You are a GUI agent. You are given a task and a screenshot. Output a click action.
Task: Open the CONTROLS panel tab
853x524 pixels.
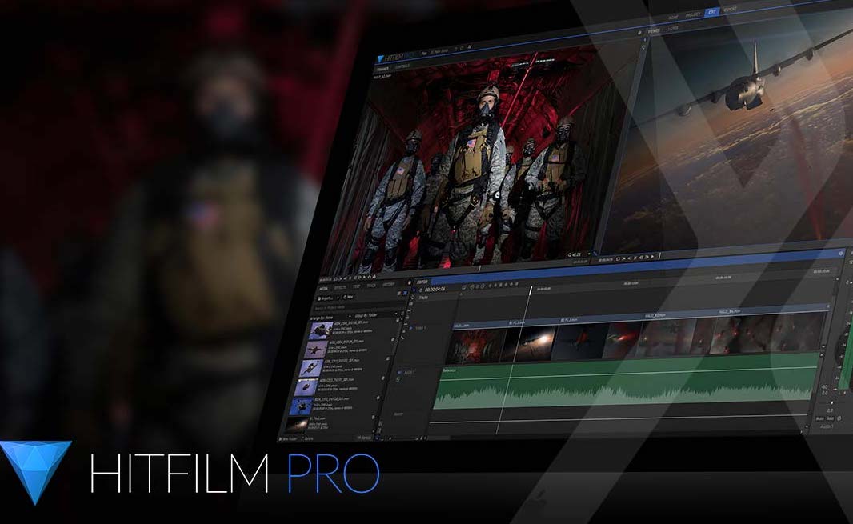pos(402,67)
